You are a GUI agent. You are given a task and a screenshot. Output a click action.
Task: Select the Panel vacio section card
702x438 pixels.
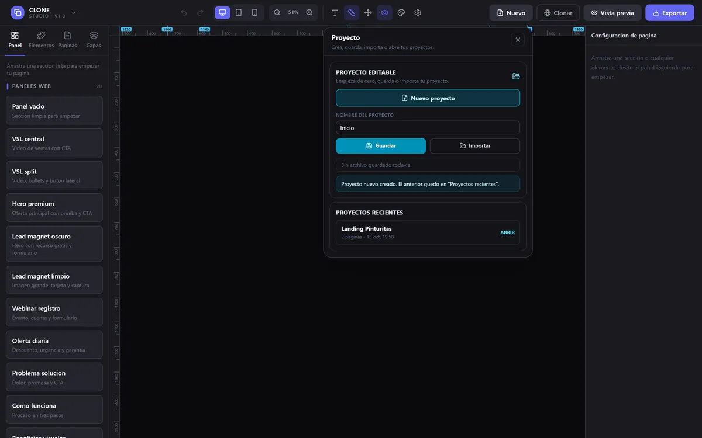(54, 110)
